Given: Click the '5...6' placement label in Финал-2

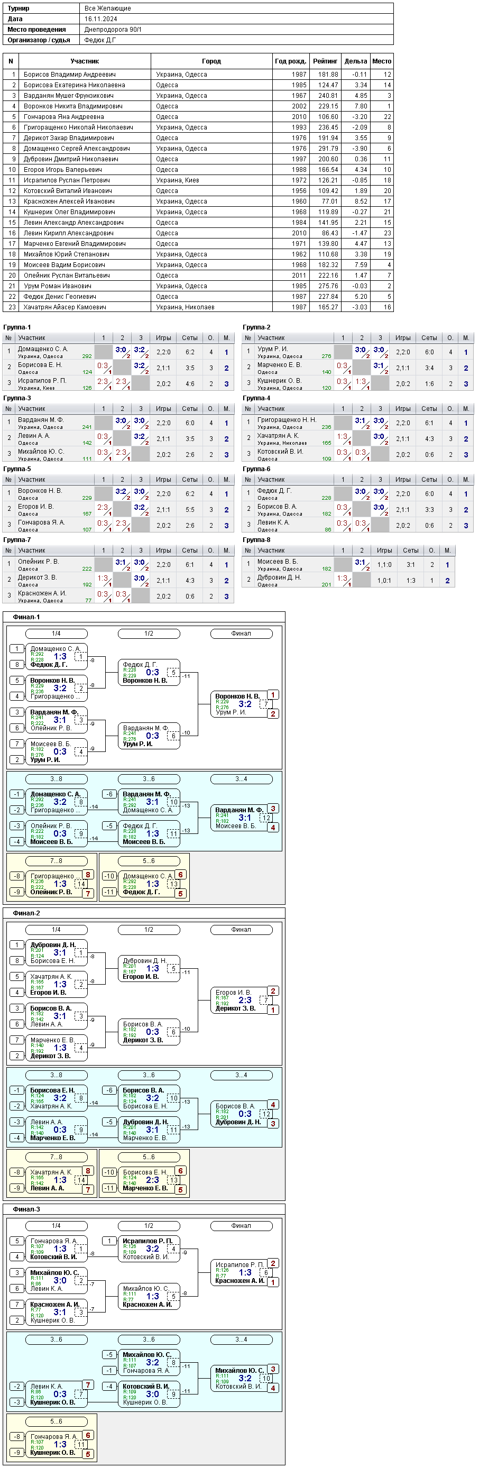Looking at the screenshot, I should click(x=149, y=1158).
